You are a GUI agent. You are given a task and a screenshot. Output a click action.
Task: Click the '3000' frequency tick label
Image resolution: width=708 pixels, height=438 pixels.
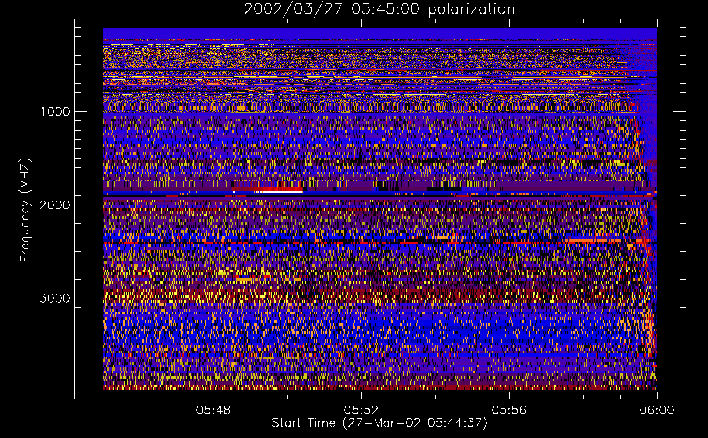55,298
